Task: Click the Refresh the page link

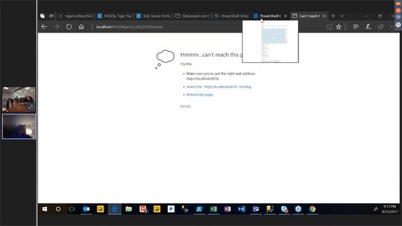Action: pyautogui.click(x=200, y=95)
